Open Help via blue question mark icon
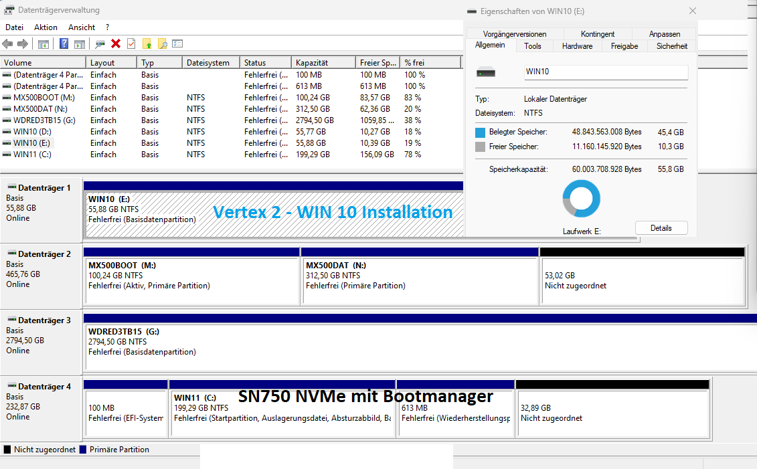The height and width of the screenshot is (469, 757). 64,44
